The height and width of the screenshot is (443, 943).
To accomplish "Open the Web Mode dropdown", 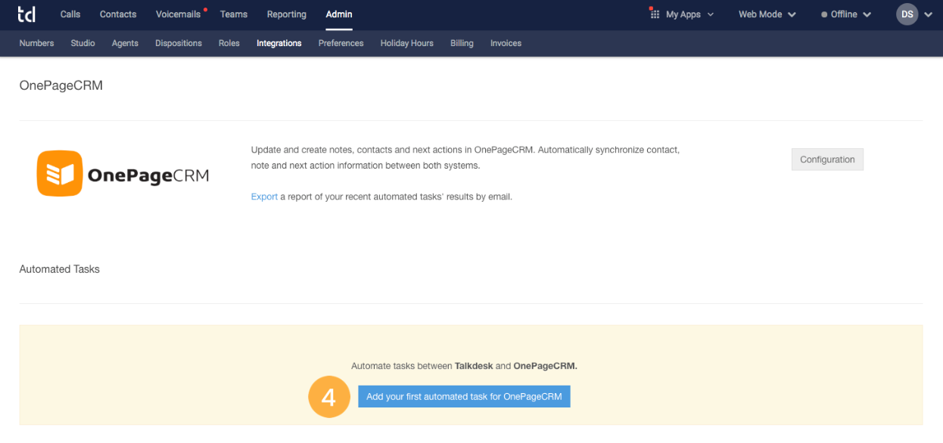I will (767, 14).
